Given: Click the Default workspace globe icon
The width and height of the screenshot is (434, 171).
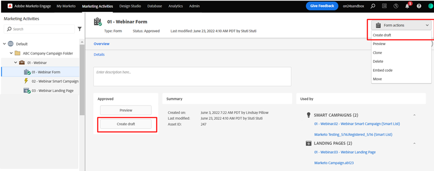Looking at the screenshot, I should click(x=10, y=44).
